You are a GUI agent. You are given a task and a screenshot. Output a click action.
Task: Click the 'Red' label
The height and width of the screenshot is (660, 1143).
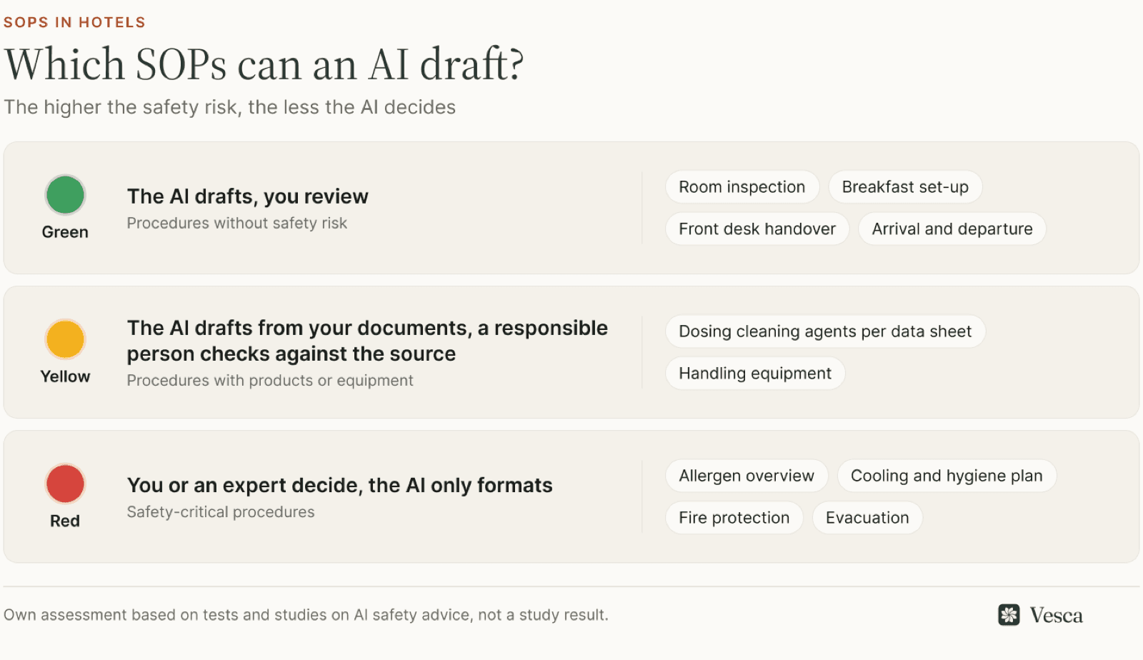click(x=65, y=521)
